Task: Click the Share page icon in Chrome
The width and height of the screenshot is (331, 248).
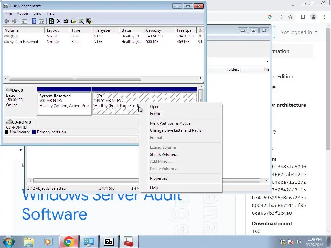Action: coord(280,17)
